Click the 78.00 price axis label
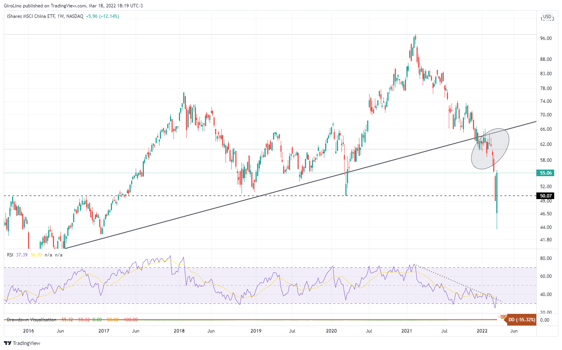562x350 pixels. pos(546,88)
